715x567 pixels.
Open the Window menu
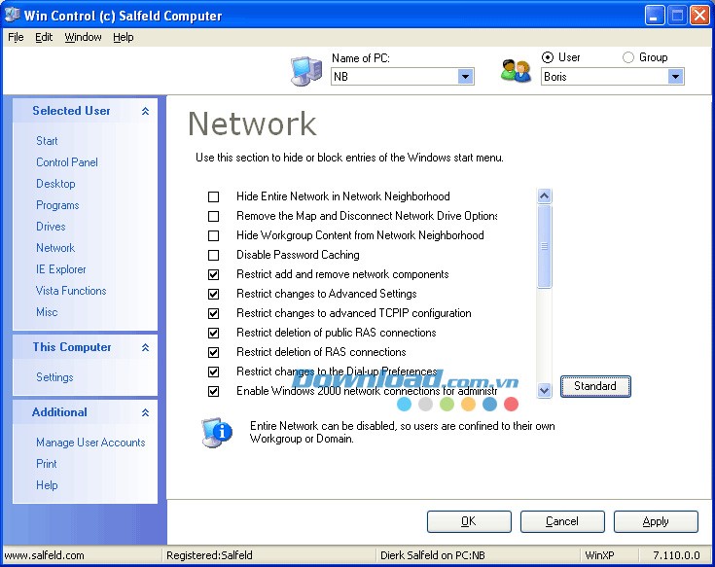[83, 37]
